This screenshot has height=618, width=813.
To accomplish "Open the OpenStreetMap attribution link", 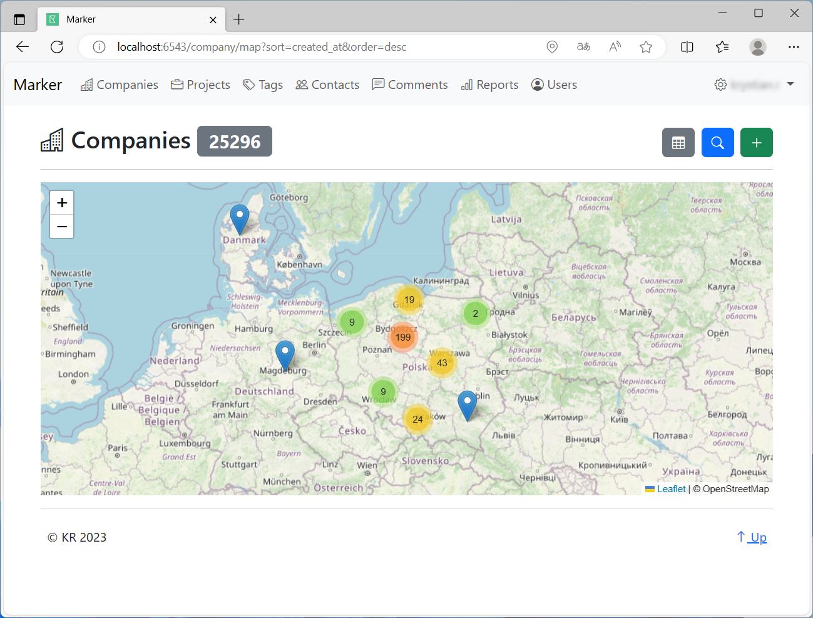I will click(x=735, y=489).
